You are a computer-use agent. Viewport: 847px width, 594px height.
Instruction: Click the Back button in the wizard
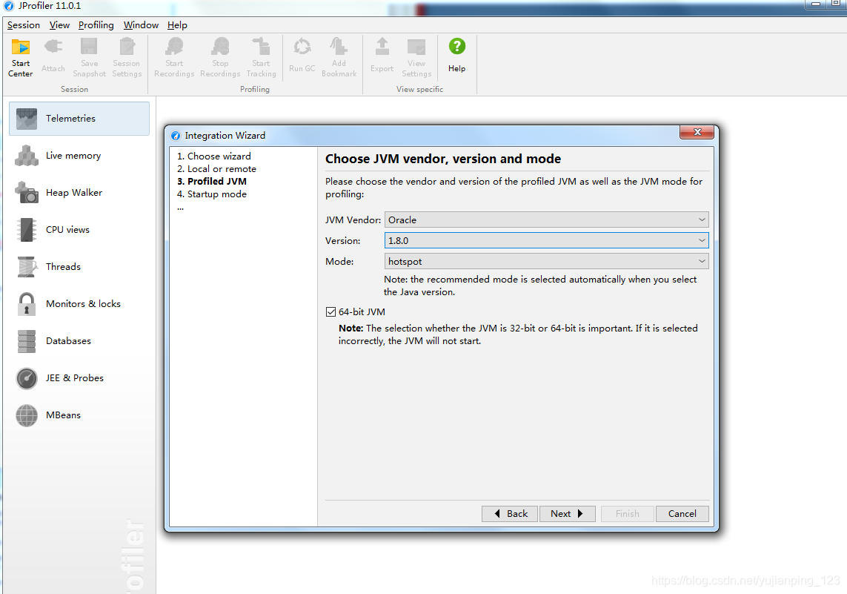510,514
